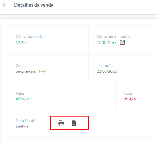Click the Nota Fiscal status Emitida
Image resolution: width=157 pixels, height=144 pixels.
pyautogui.click(x=22, y=126)
